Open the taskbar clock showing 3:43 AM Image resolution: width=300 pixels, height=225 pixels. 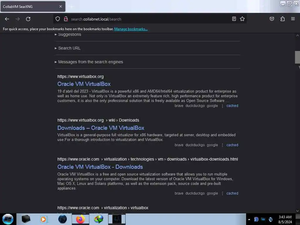(x=285, y=219)
